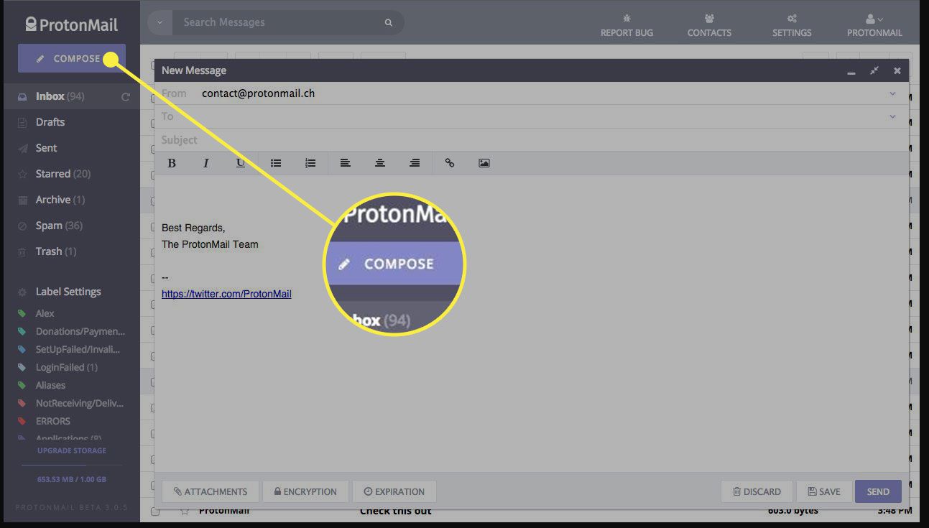Select the LoginFailed label
929x528 pixels.
[x=67, y=367]
